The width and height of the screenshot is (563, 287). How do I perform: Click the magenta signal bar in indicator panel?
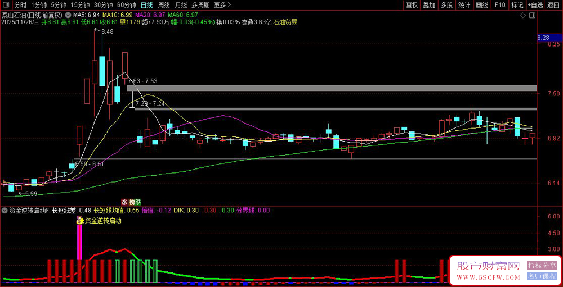[x=80, y=242]
